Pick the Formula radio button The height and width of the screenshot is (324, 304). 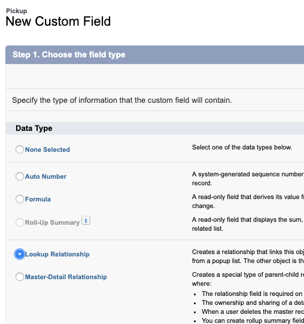(x=20, y=199)
